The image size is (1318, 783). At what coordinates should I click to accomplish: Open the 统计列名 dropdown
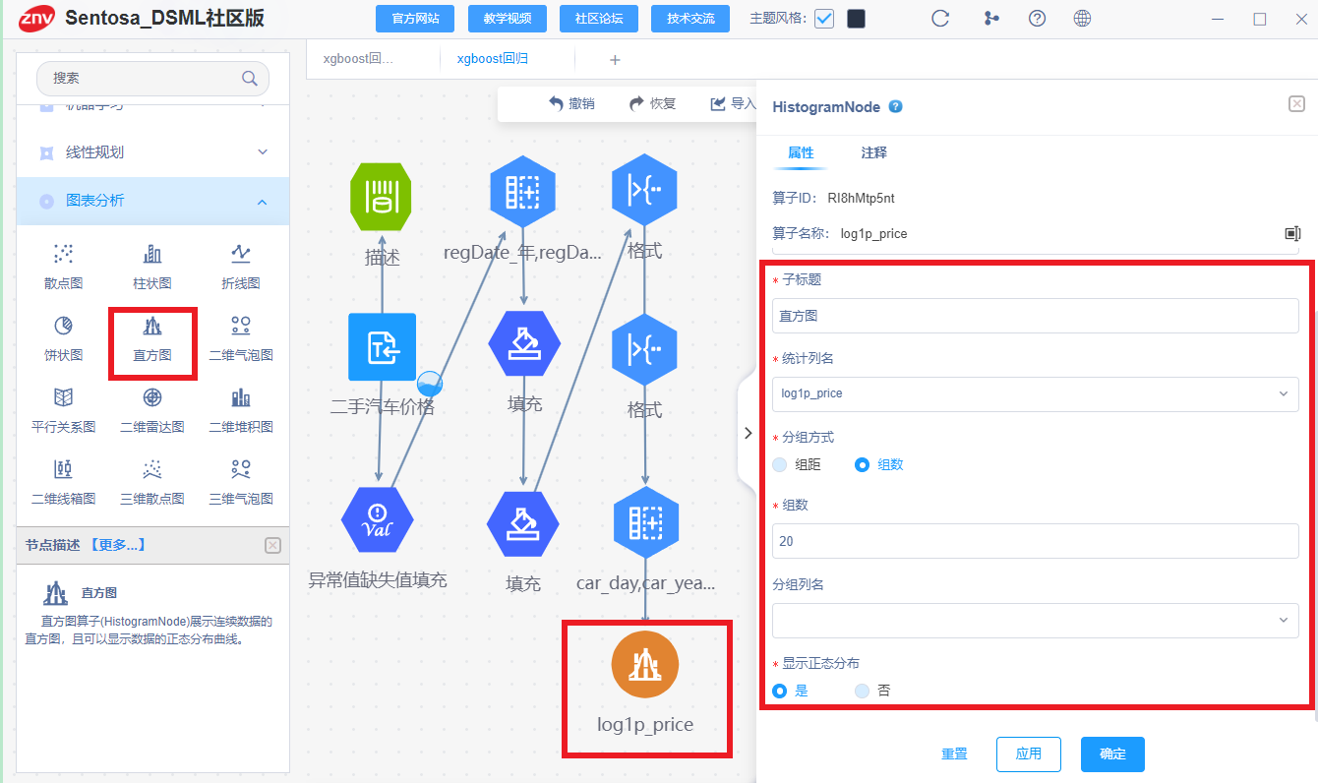(x=1035, y=393)
